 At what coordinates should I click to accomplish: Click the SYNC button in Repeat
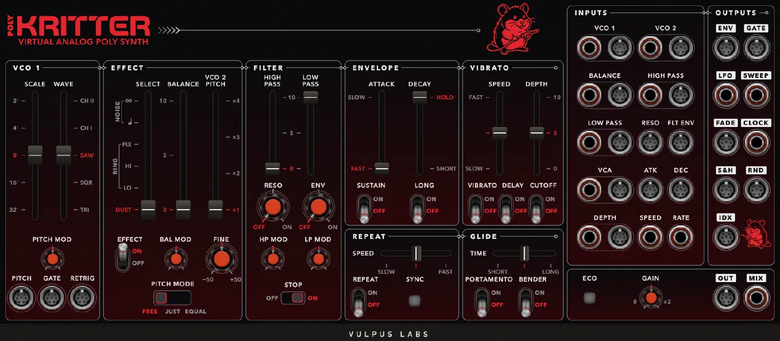pos(415,299)
